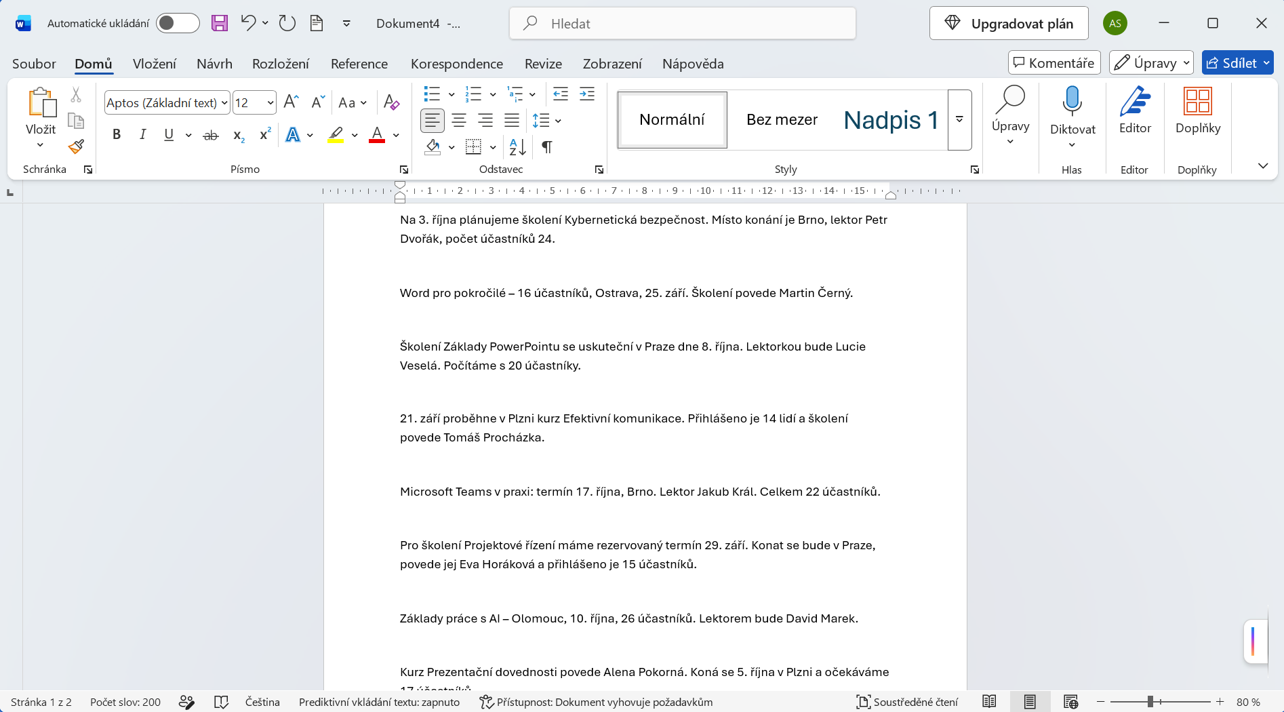This screenshot has width=1284, height=712.
Task: Switch to the Vložení tab
Action: (155, 64)
